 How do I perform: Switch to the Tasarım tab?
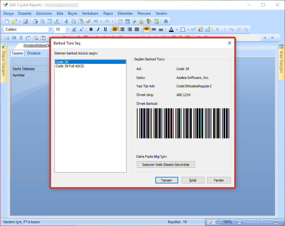pyautogui.click(x=17, y=53)
